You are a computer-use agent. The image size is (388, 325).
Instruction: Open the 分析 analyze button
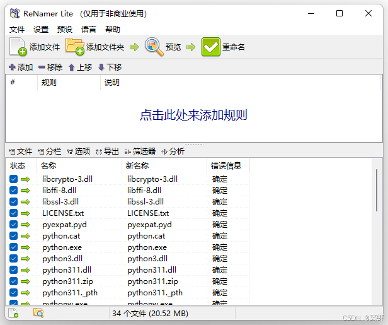click(173, 151)
